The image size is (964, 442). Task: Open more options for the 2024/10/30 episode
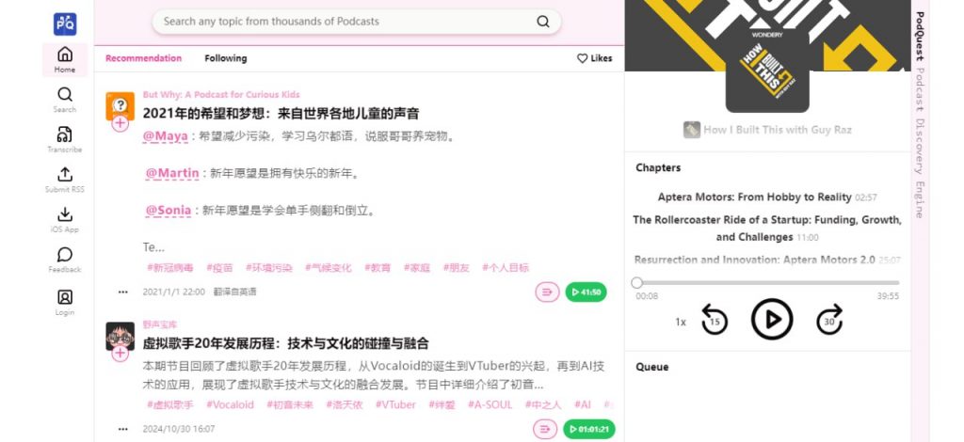coord(123,429)
